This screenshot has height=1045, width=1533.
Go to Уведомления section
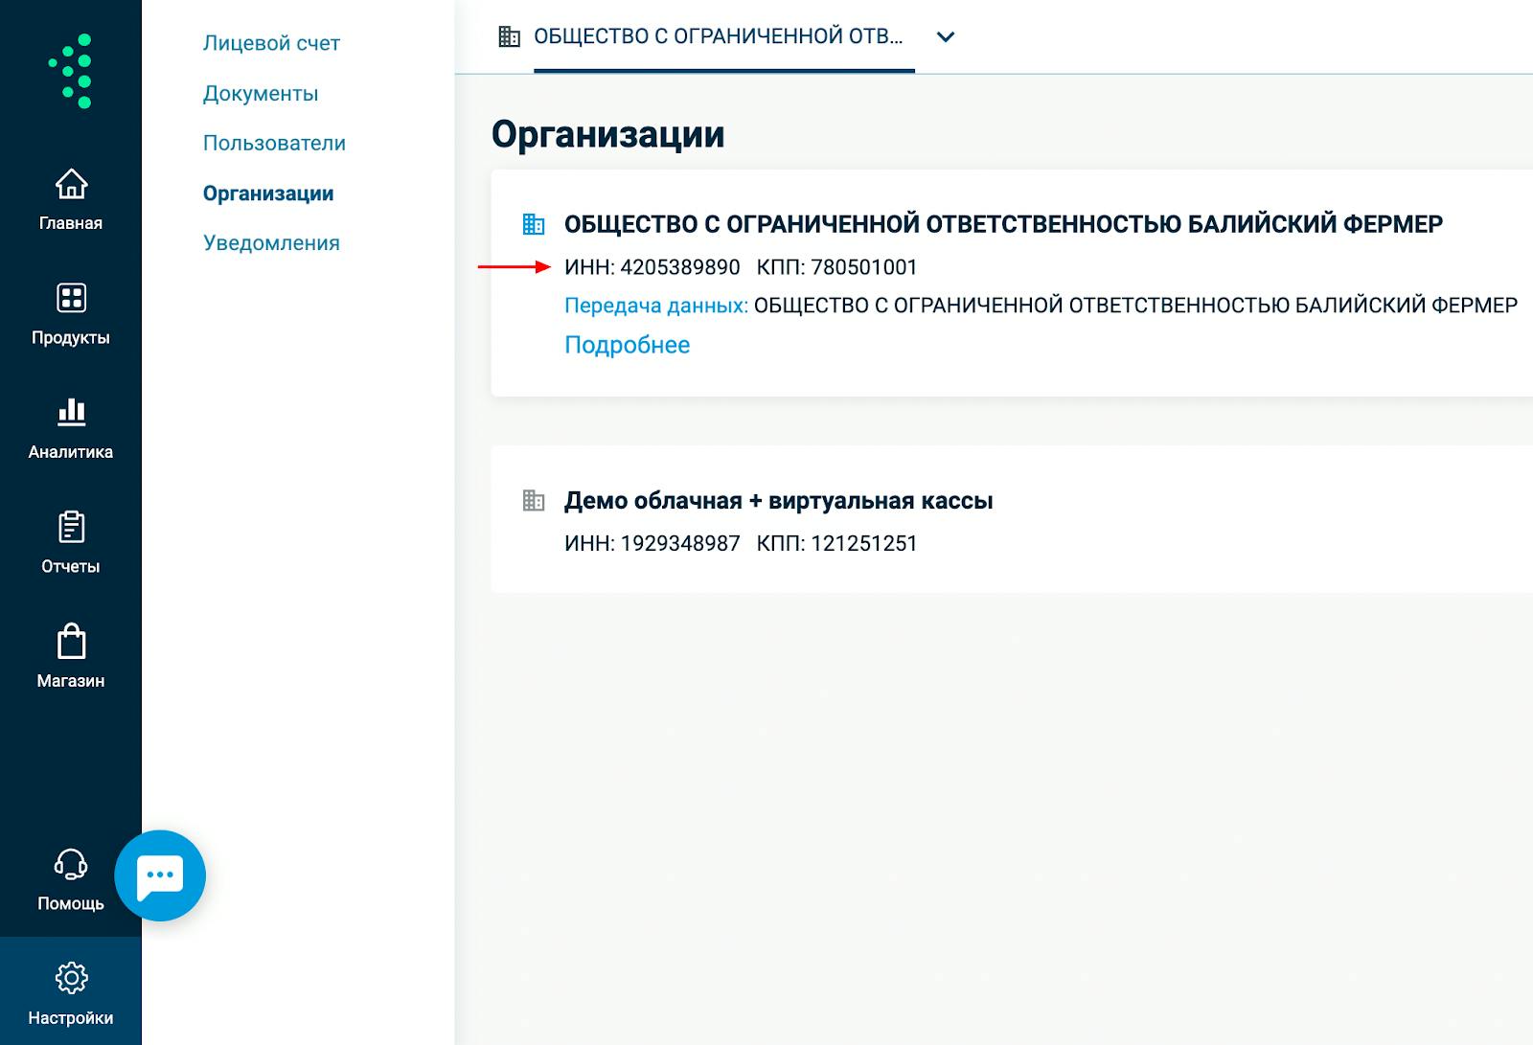point(271,243)
